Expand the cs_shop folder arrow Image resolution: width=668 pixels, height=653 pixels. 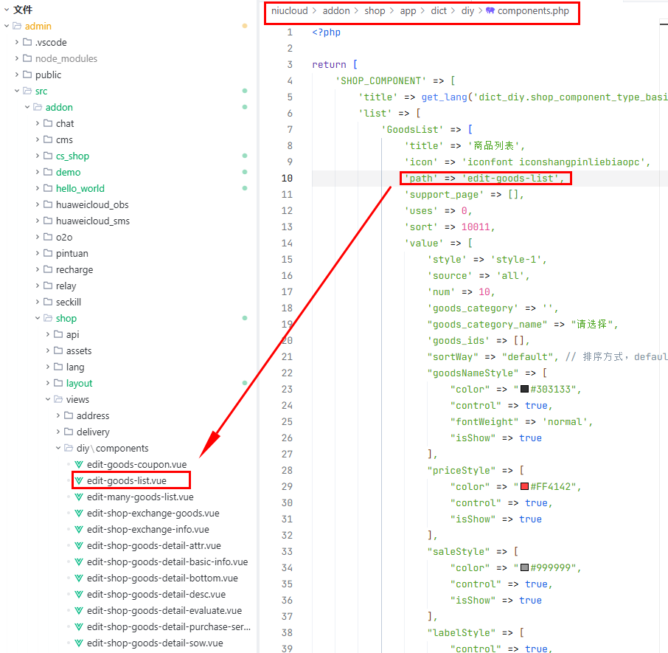pos(38,156)
